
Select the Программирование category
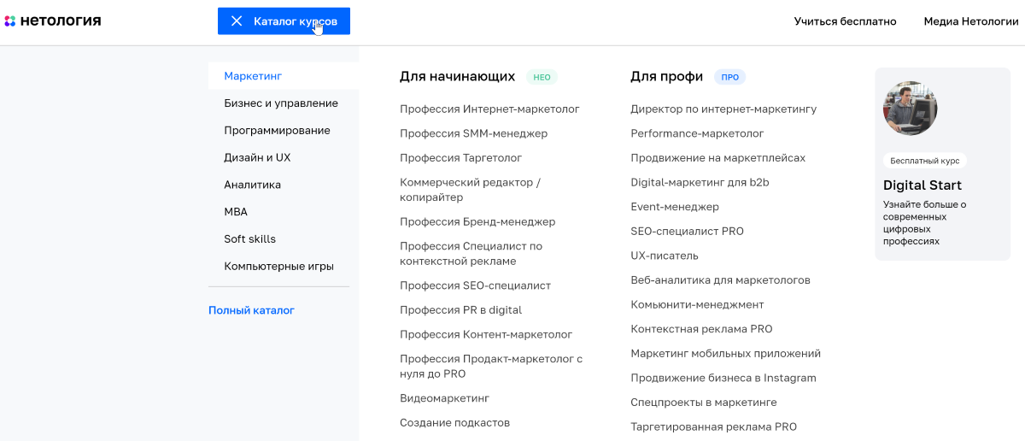[277, 131]
